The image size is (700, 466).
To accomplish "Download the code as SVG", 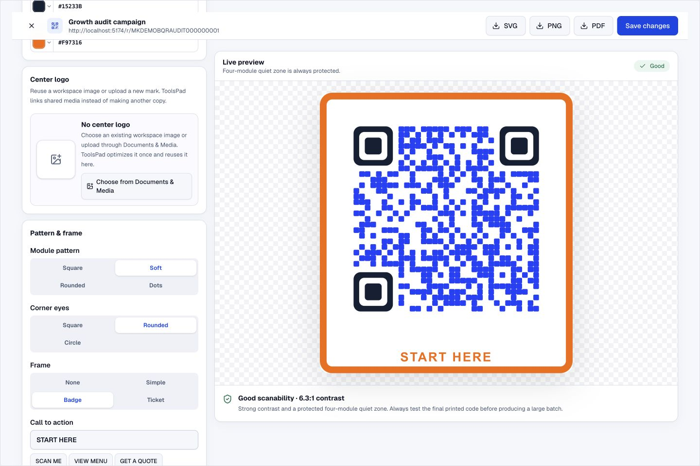I will coord(506,26).
